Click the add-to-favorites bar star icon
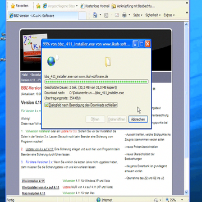Viewport: 202px width, 202px height. pos(38,6)
